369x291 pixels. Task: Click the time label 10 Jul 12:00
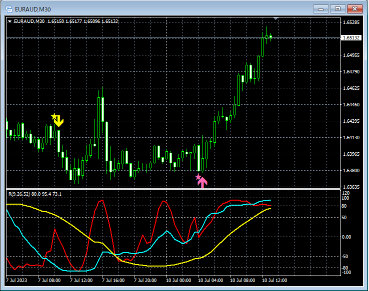tap(274, 281)
